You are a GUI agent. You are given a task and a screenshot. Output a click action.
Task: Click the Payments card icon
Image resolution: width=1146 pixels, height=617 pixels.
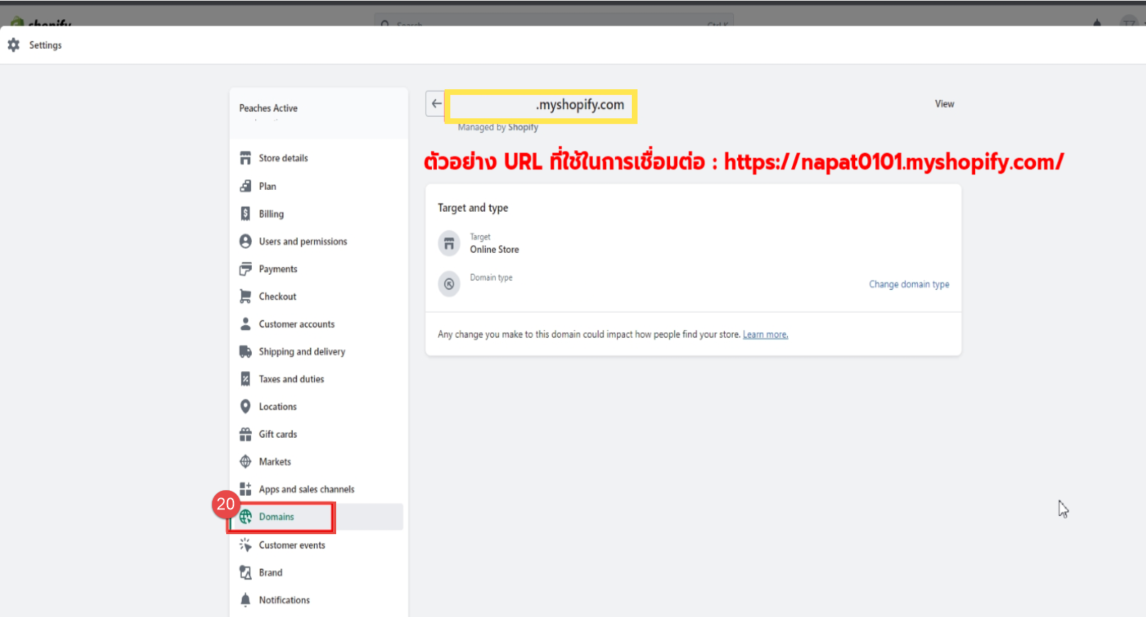coord(245,268)
